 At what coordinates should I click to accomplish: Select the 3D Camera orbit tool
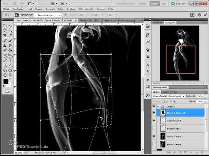pyautogui.click(x=10, y=70)
